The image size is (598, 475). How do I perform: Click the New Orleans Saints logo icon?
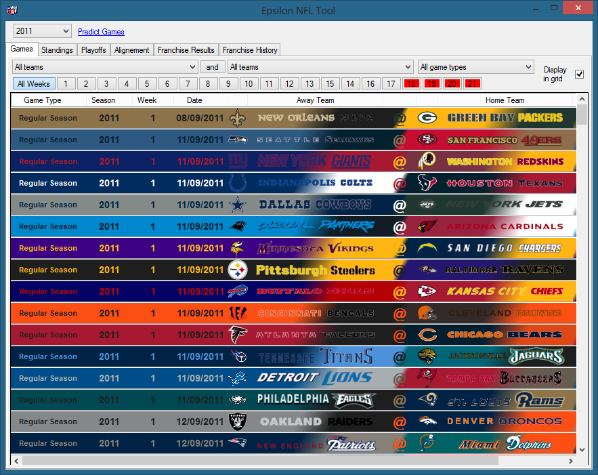(x=238, y=118)
